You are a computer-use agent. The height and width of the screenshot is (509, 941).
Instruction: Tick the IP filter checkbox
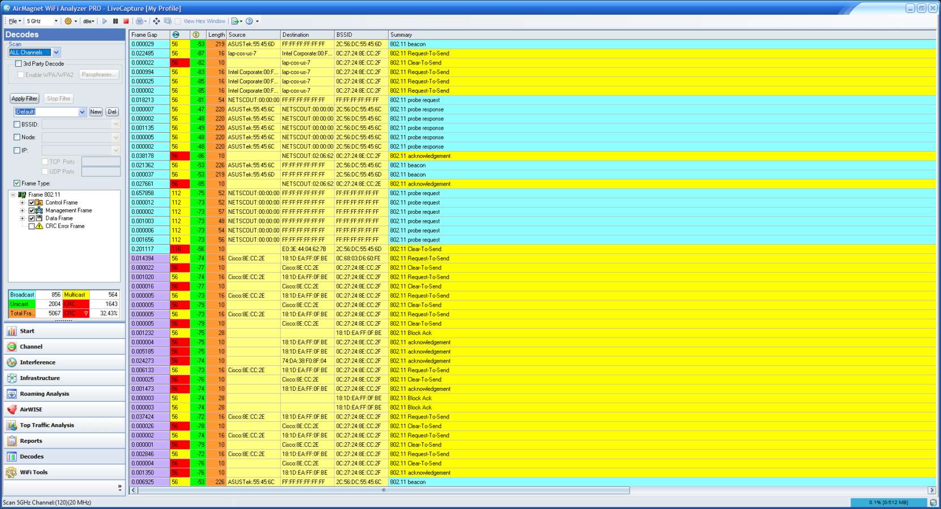[17, 150]
